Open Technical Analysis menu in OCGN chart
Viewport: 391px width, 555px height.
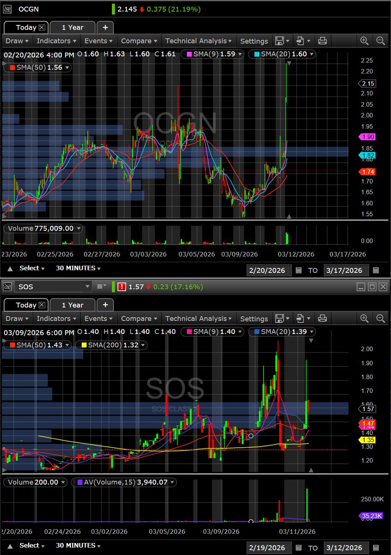[199, 41]
